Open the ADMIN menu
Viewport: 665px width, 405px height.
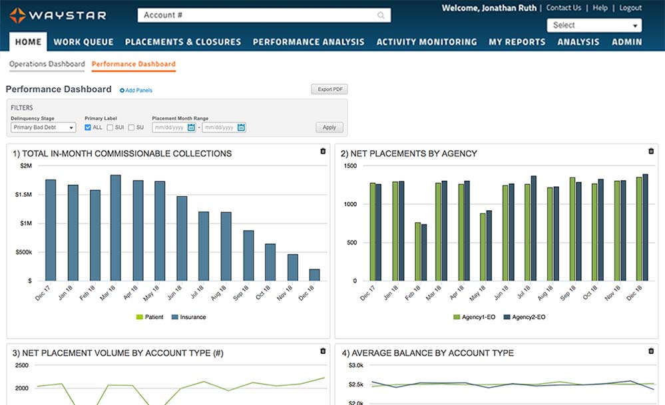(x=627, y=42)
